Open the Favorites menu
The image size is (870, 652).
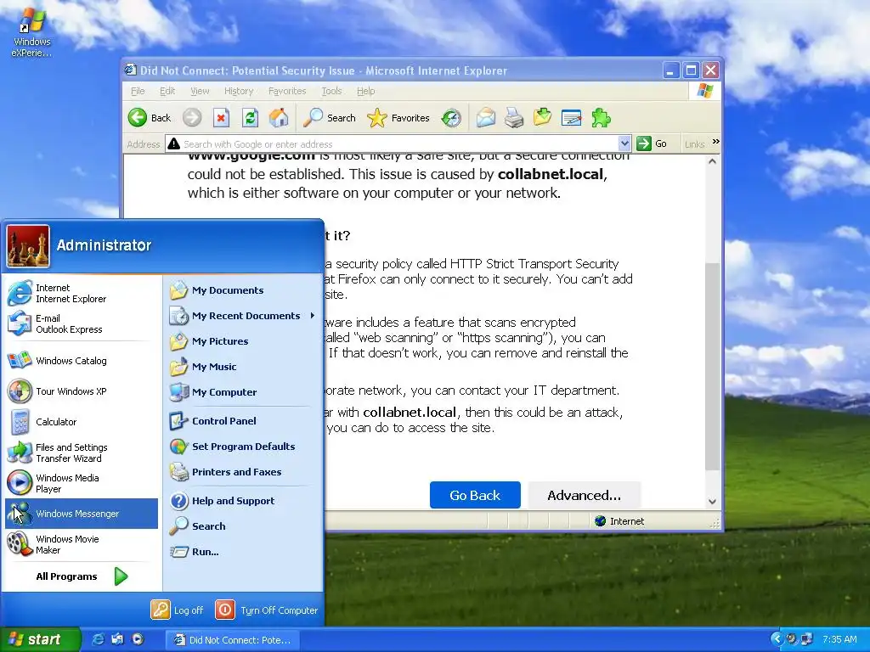pyautogui.click(x=287, y=91)
